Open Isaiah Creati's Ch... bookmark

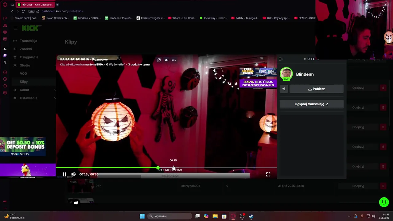56,18
